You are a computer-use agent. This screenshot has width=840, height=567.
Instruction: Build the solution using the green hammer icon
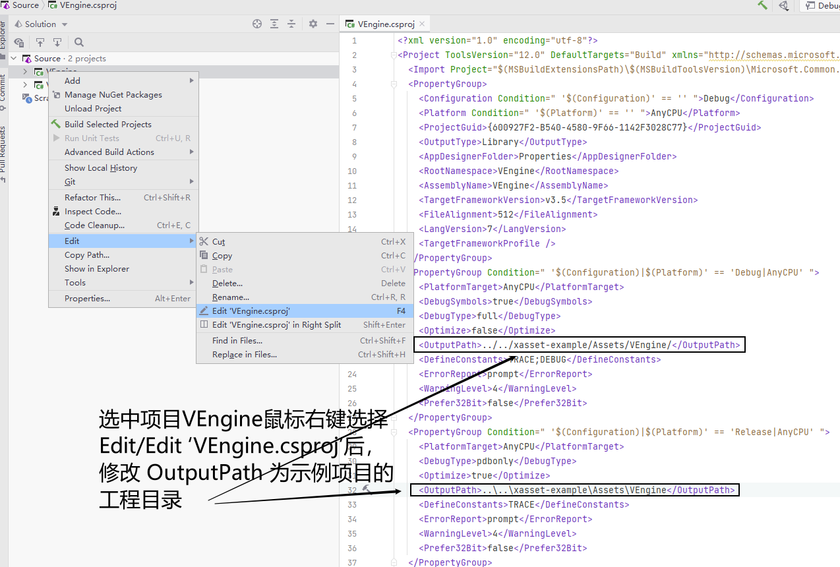click(x=762, y=5)
